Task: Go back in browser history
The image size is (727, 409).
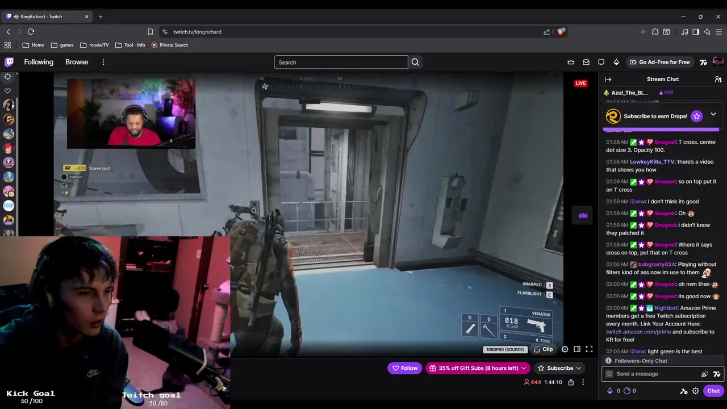Action: (8, 32)
